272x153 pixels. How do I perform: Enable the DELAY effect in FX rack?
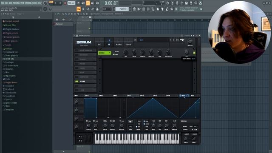[x=76, y=73]
